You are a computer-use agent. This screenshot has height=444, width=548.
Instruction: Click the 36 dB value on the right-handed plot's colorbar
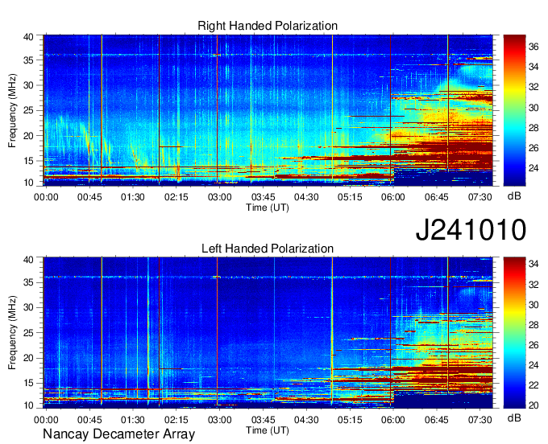(x=533, y=47)
